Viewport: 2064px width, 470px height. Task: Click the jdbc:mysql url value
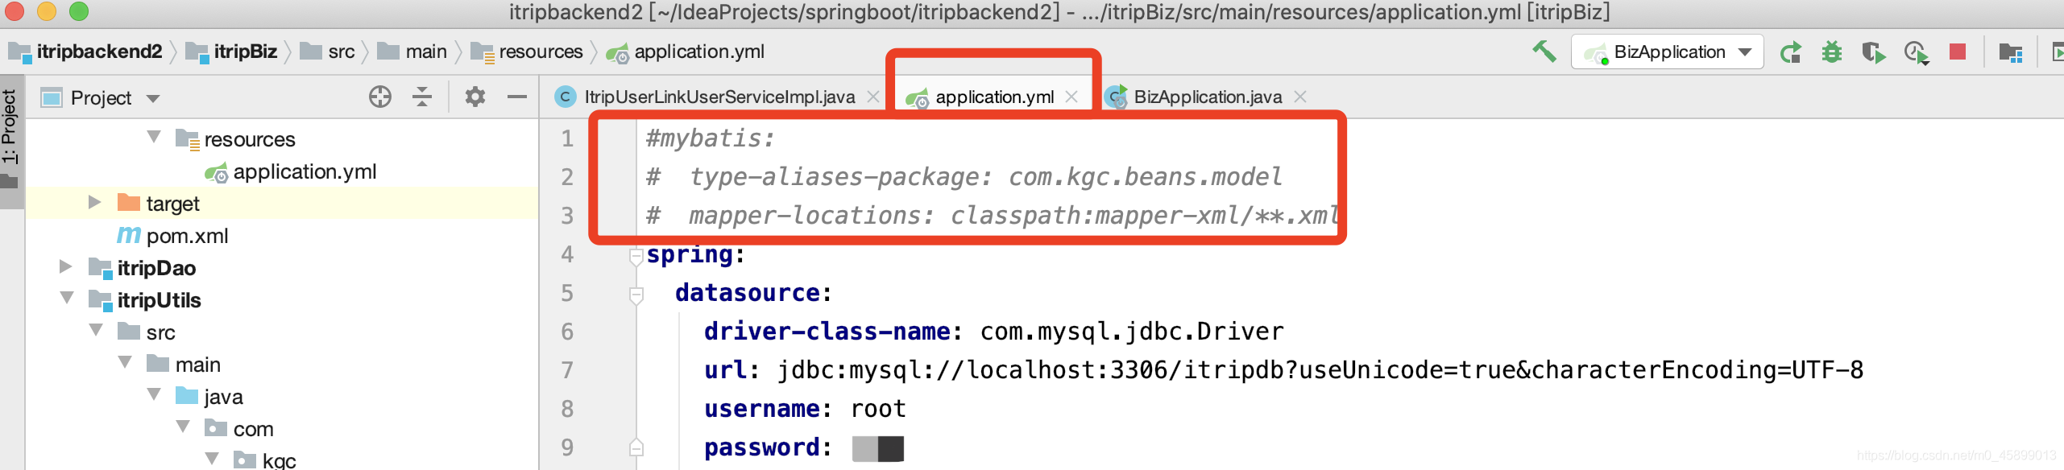coord(1320,370)
